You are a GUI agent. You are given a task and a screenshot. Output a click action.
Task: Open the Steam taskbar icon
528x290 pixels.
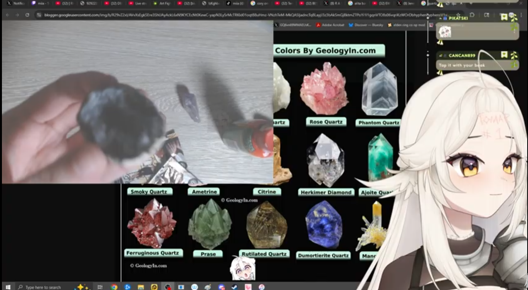click(234, 287)
